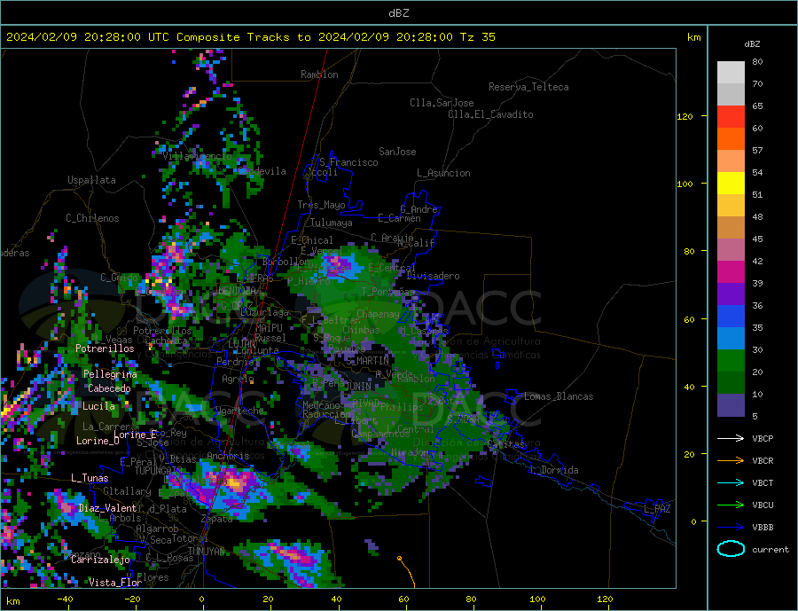Select the yellow 54 dBZ color swatch
Image resolution: width=798 pixels, height=611 pixels.
[x=731, y=184]
